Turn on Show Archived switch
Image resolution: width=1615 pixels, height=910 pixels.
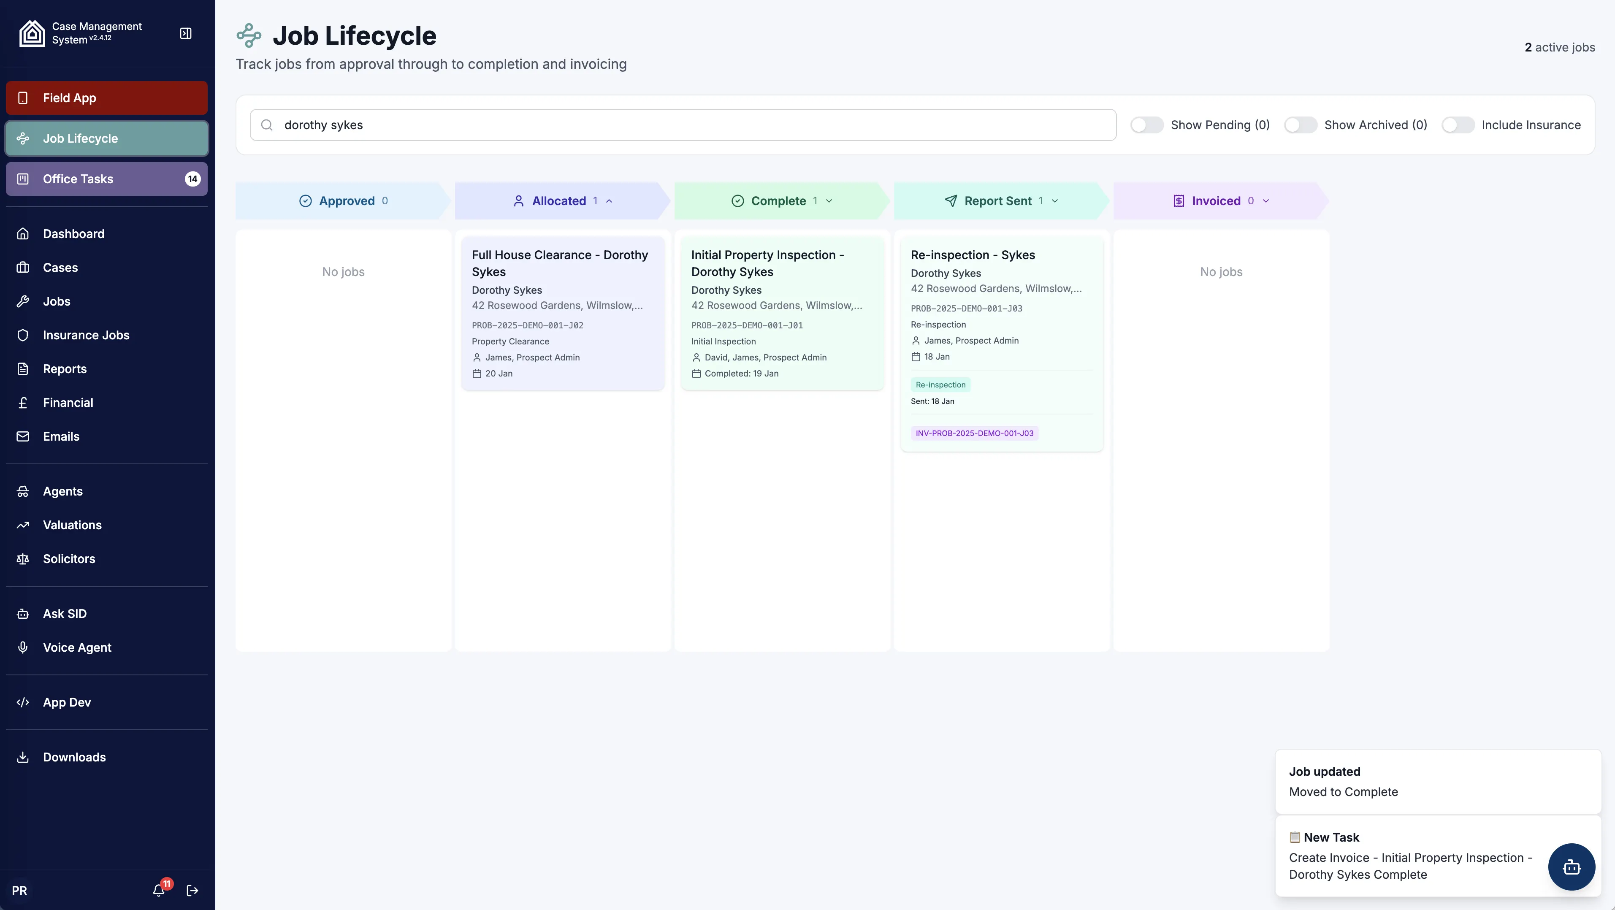click(1300, 125)
